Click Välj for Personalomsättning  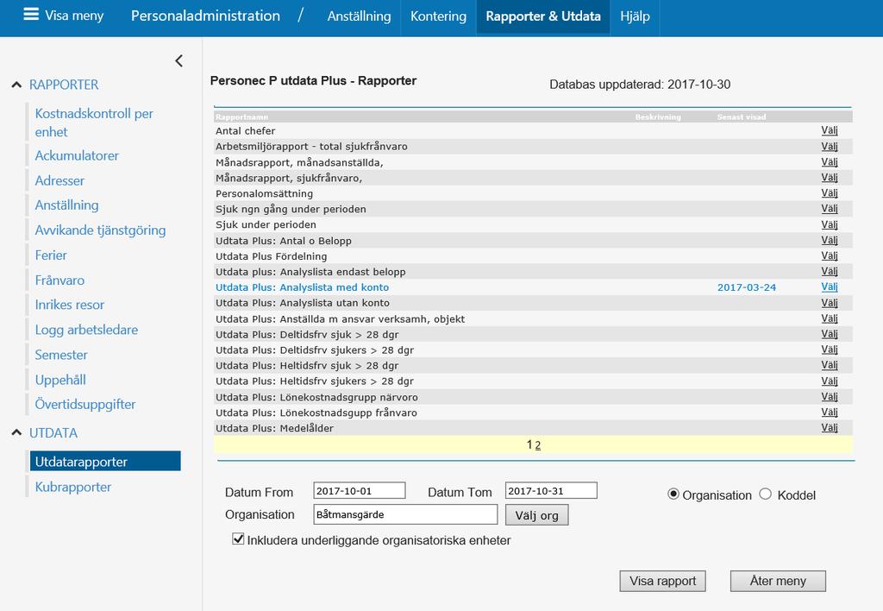coord(829,193)
